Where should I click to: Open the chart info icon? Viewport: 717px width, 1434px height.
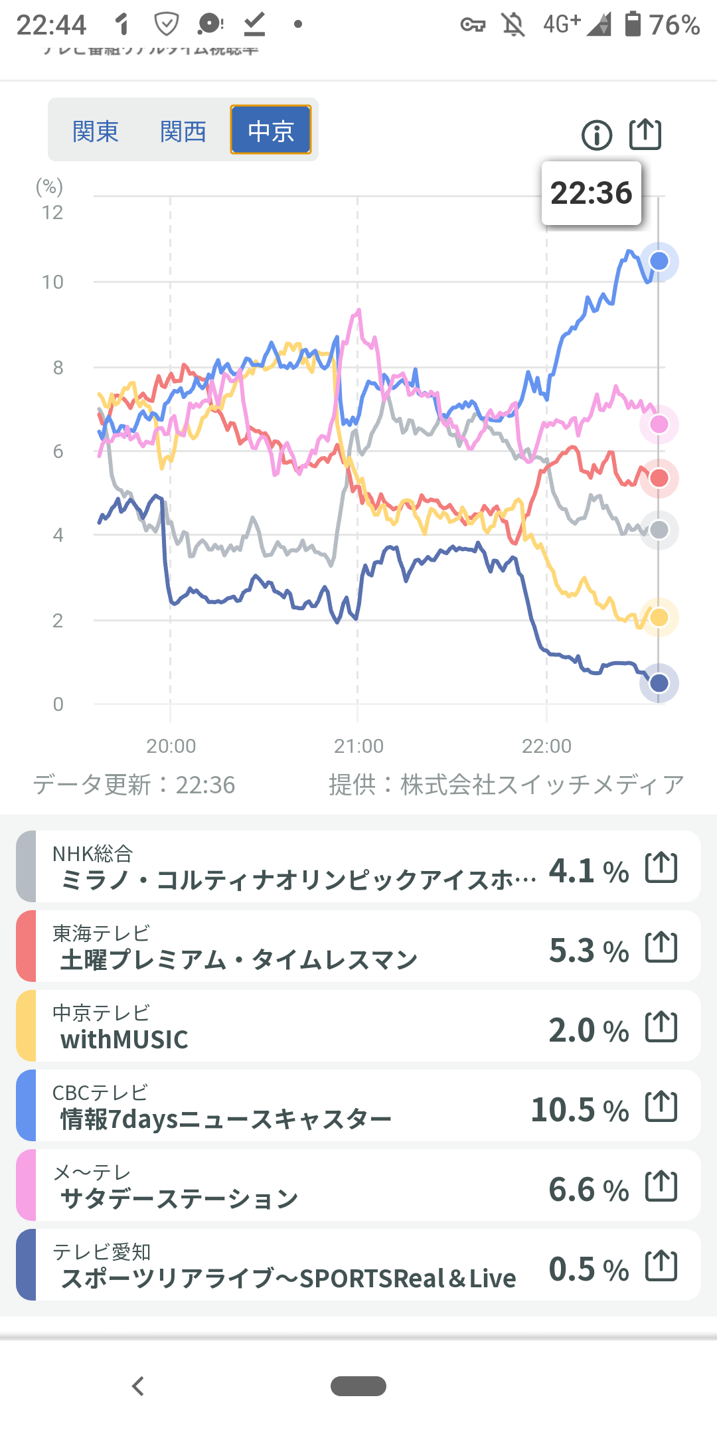click(x=597, y=135)
